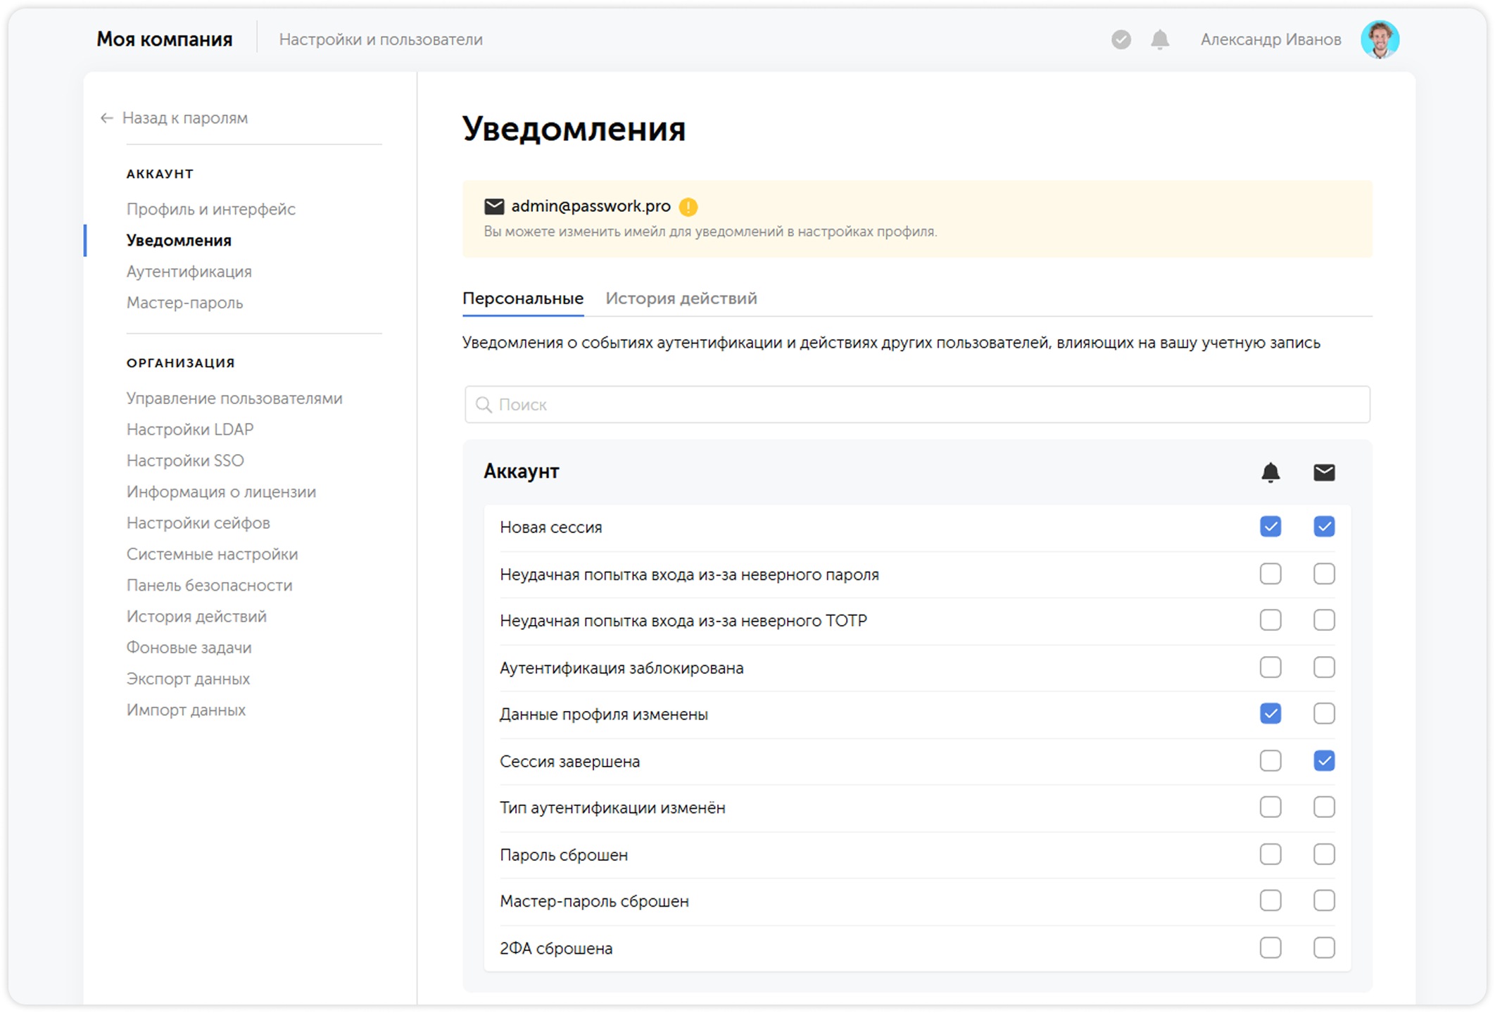Select the Персональные tab

(x=522, y=298)
